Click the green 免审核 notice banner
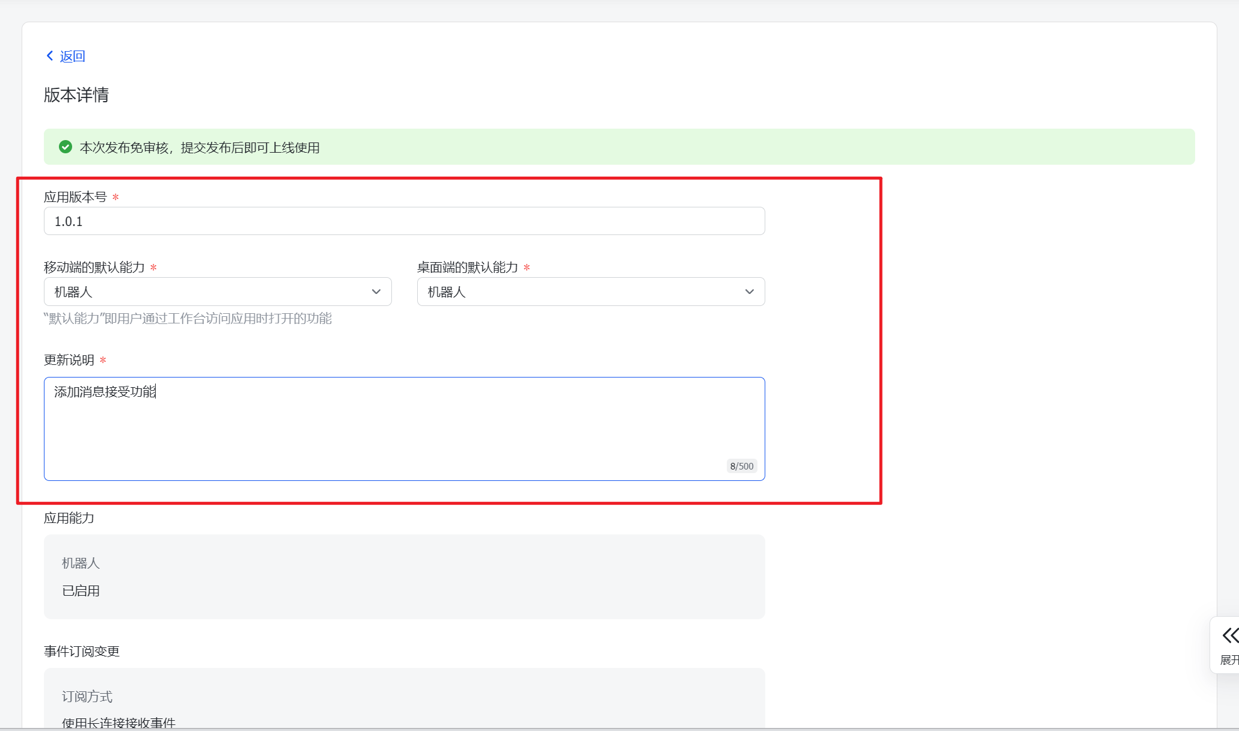The image size is (1239, 731). [x=619, y=147]
